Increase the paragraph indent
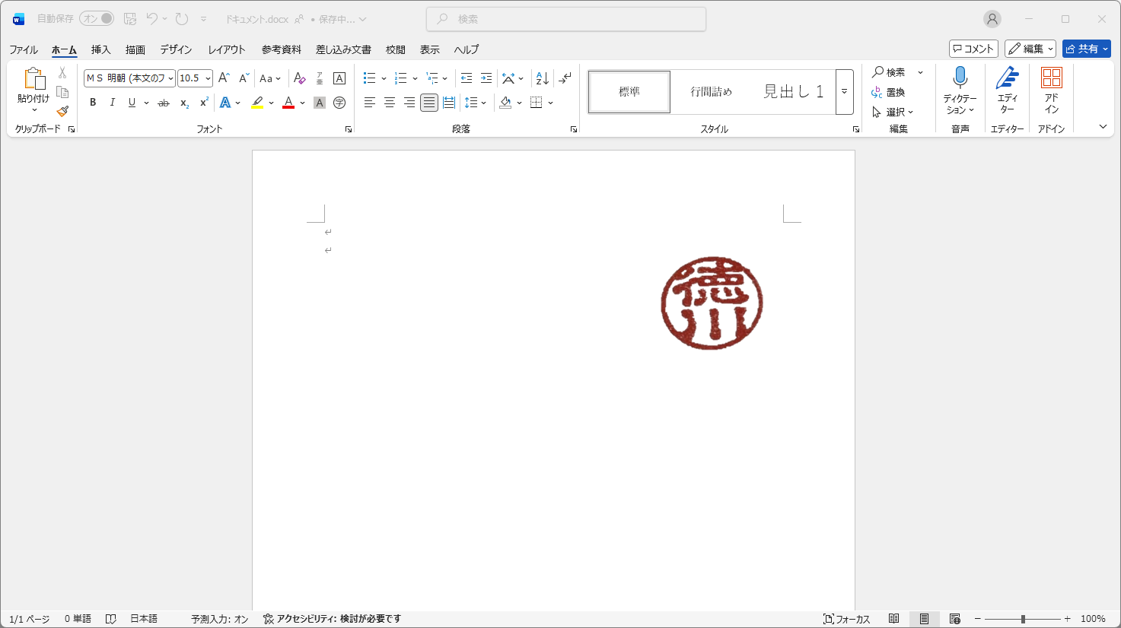 coord(486,78)
